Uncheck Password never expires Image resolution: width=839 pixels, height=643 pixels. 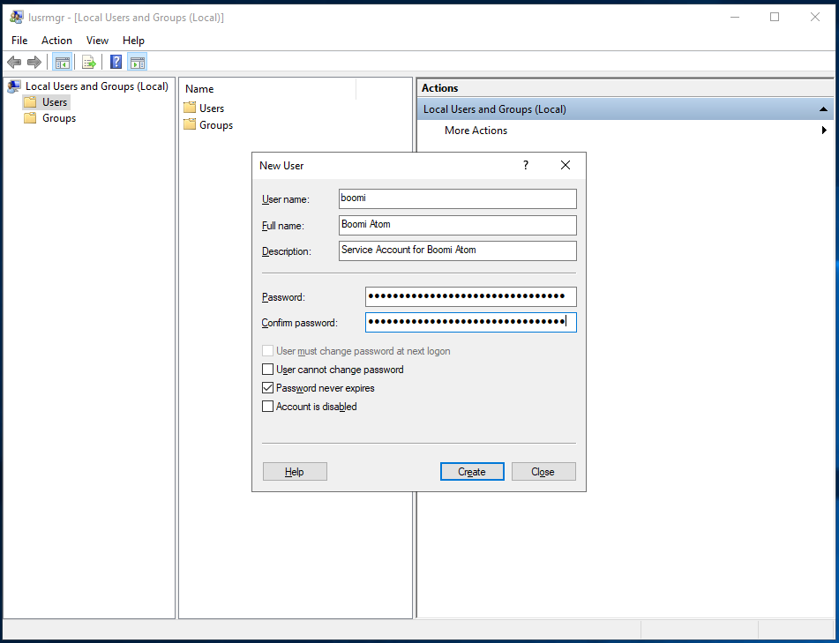click(268, 388)
